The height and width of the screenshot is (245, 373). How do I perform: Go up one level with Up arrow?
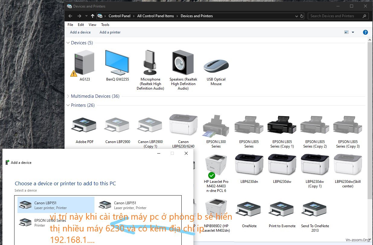click(93, 16)
